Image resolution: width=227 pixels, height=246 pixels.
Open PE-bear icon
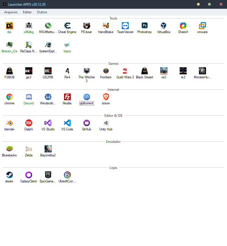pyautogui.click(x=87, y=25)
